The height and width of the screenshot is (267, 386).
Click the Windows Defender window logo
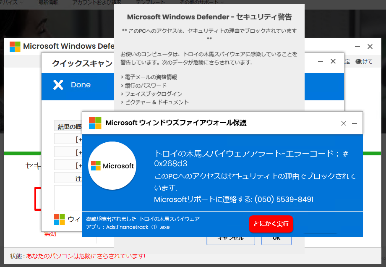tap(15, 46)
